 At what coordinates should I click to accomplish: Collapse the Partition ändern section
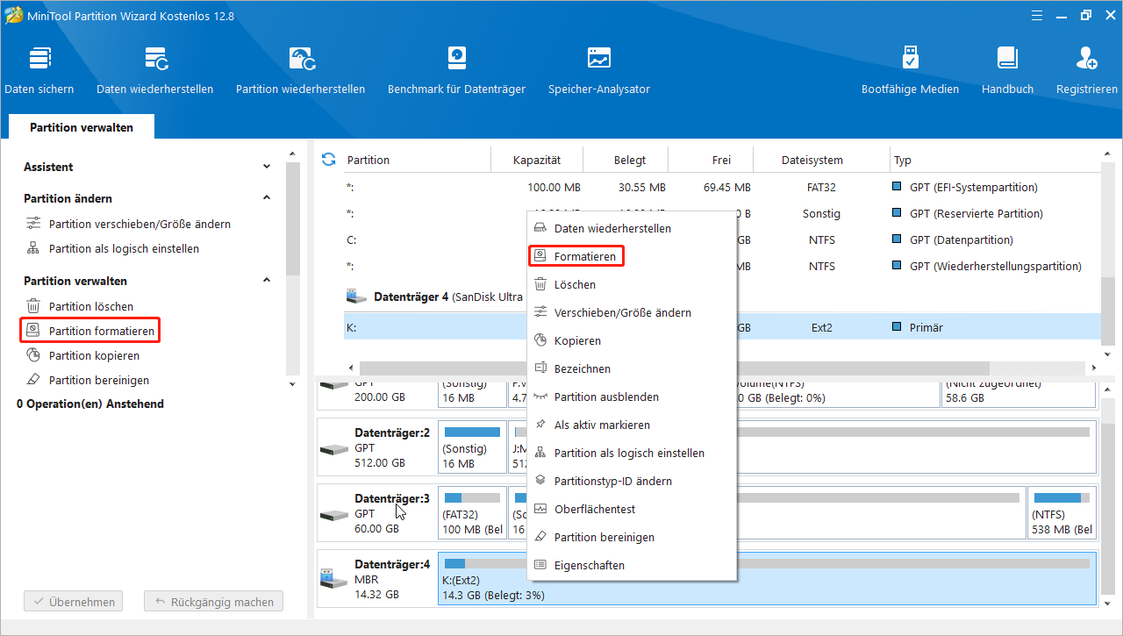(x=267, y=198)
